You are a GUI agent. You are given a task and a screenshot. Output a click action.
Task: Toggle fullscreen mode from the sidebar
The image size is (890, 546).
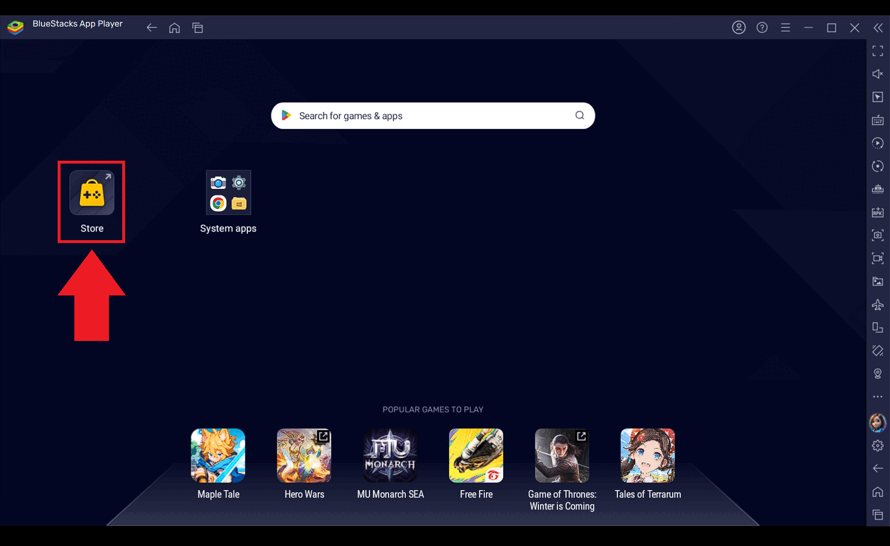(877, 51)
